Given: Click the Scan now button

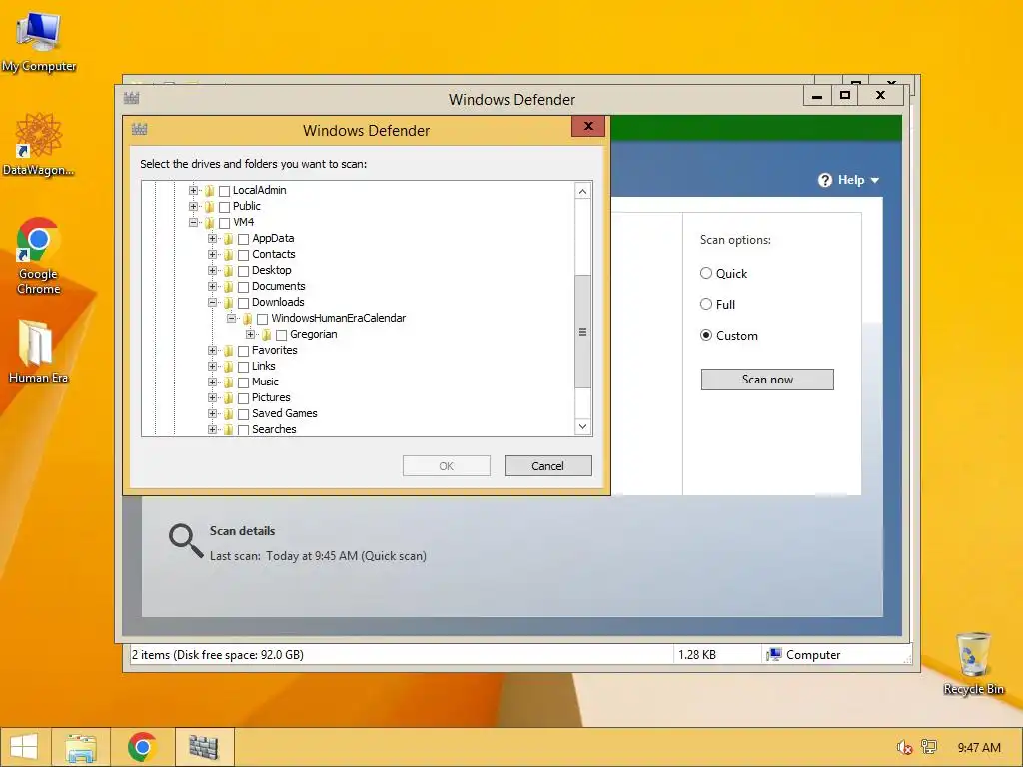Looking at the screenshot, I should [767, 380].
